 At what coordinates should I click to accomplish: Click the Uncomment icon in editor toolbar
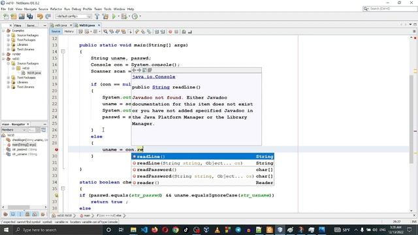[x=190, y=32]
